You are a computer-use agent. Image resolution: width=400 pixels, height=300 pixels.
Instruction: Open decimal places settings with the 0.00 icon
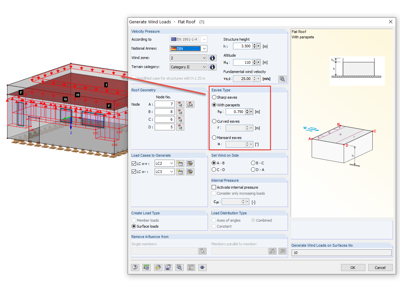pyautogui.click(x=146, y=267)
